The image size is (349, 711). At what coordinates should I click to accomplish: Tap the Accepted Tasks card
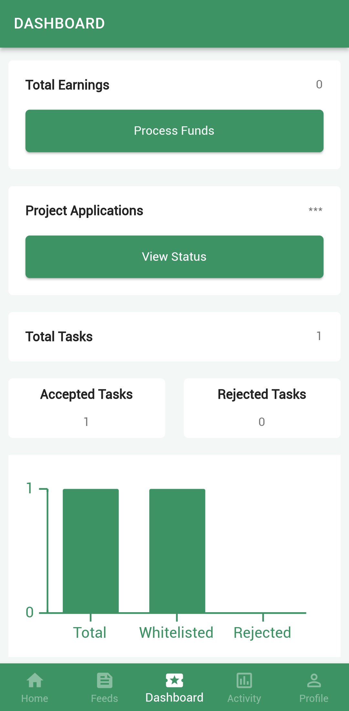87,408
